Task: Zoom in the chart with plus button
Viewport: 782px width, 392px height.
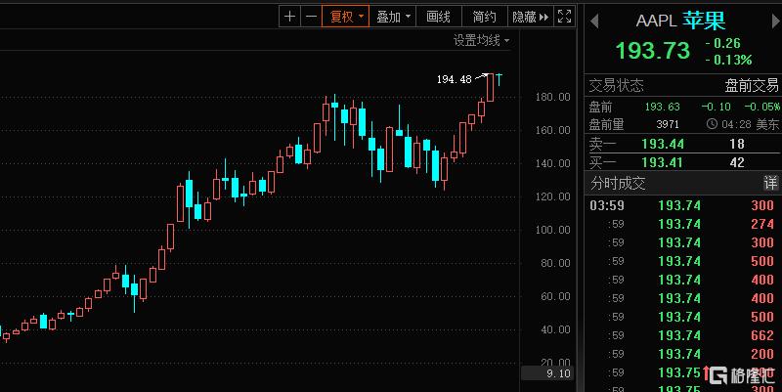Action: [x=289, y=17]
